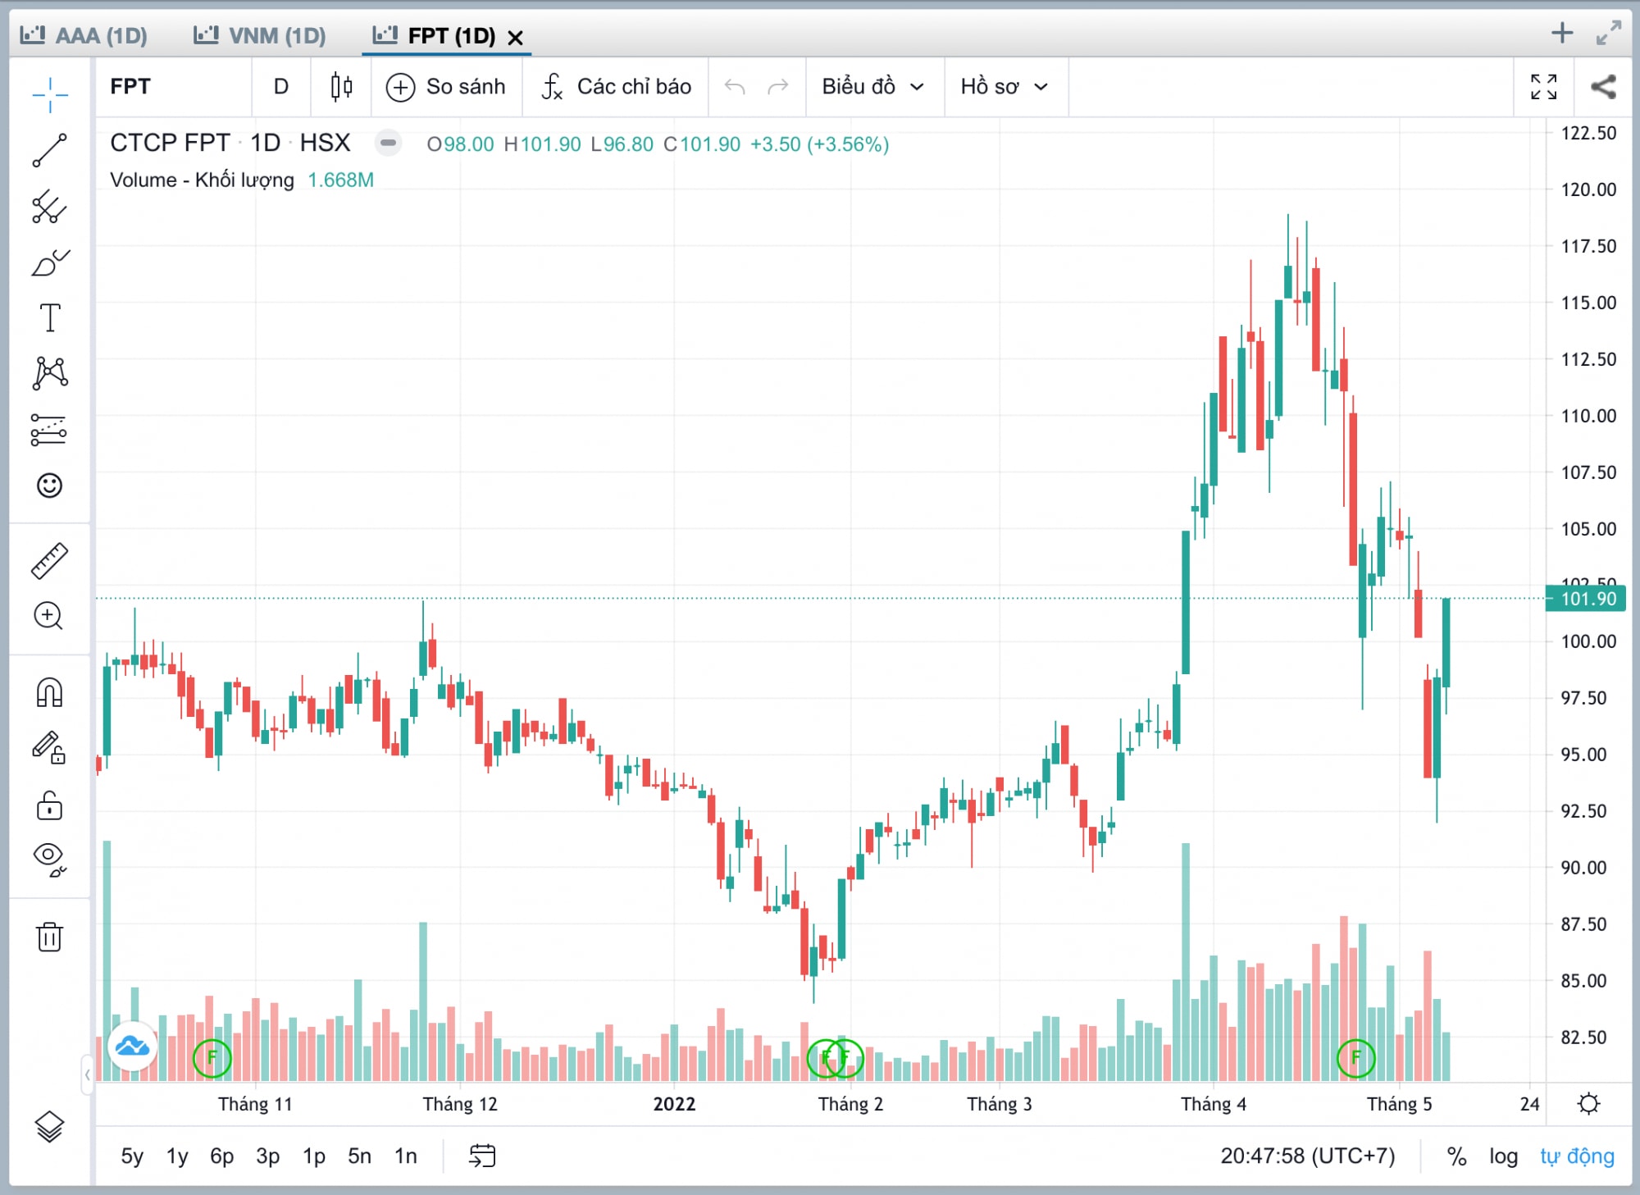1640x1195 pixels.
Task: Open the D interval selector
Action: [x=281, y=86]
